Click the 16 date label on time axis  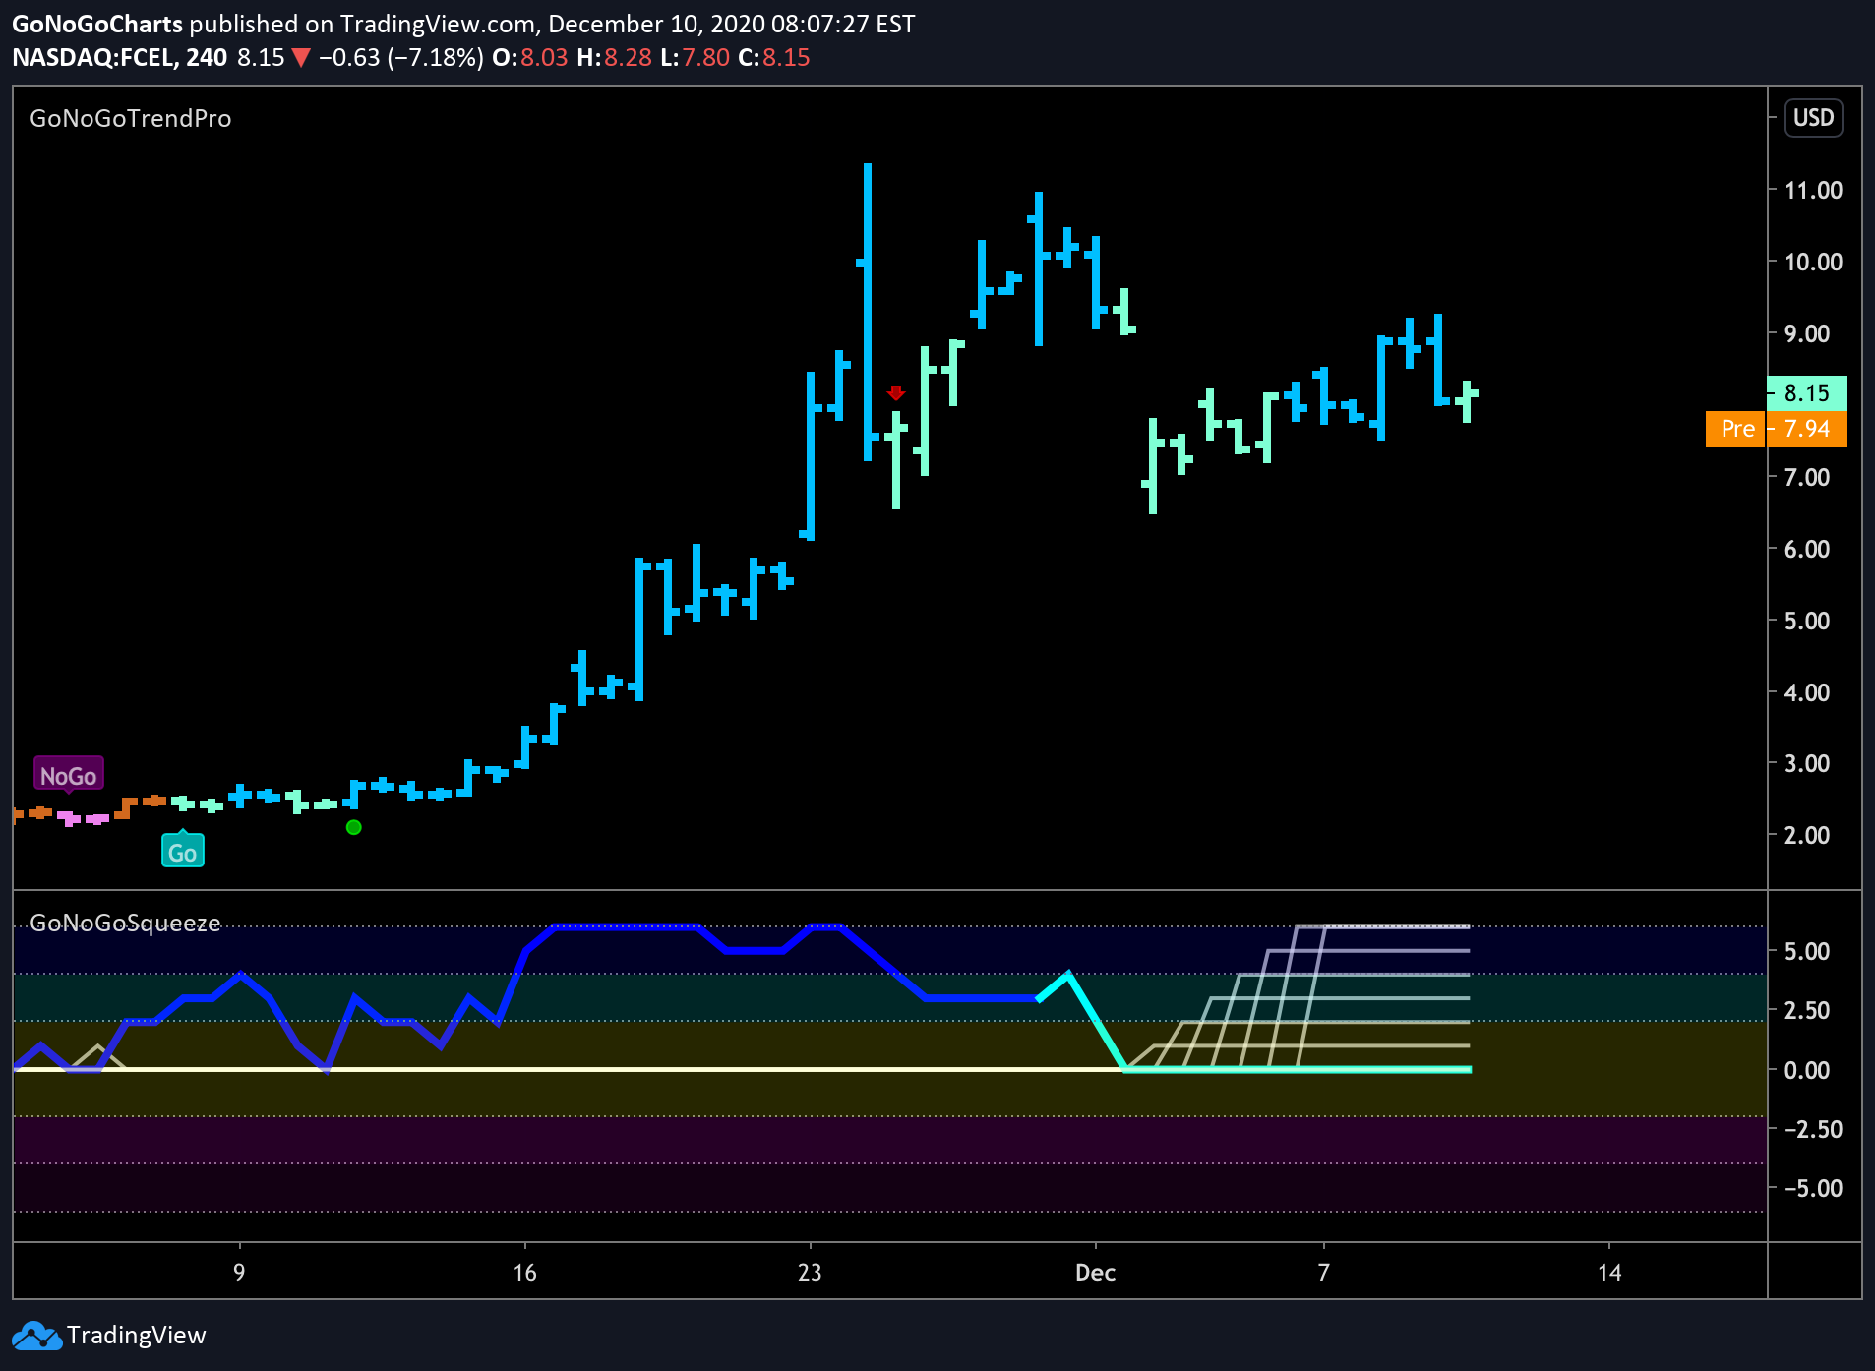[524, 1273]
